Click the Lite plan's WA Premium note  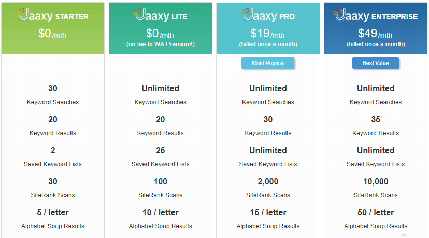tap(161, 44)
